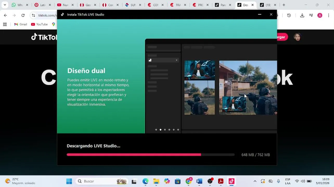Open Copilot from taskbar
334x187 pixels.
[x=167, y=181]
